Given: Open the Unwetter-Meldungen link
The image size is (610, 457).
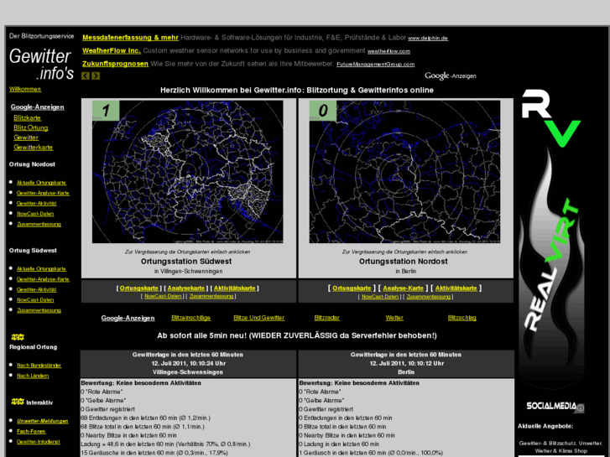Looking at the screenshot, I should coord(43,421).
